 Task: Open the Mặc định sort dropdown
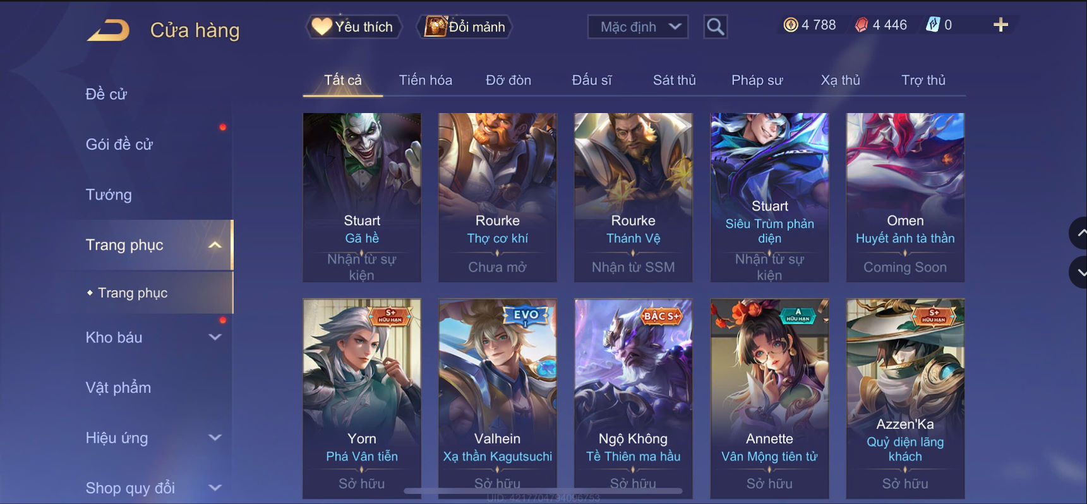point(638,27)
